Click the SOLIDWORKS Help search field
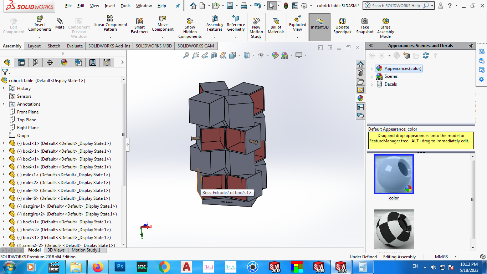 click(396, 6)
